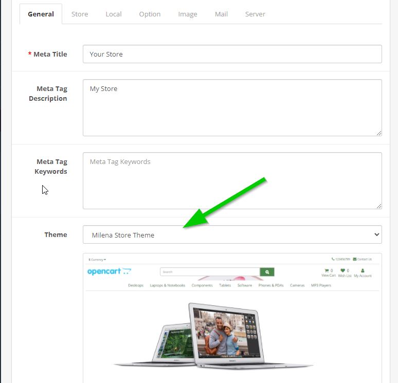Click the phone number icon in preview
398x383 pixels.
click(x=333, y=259)
